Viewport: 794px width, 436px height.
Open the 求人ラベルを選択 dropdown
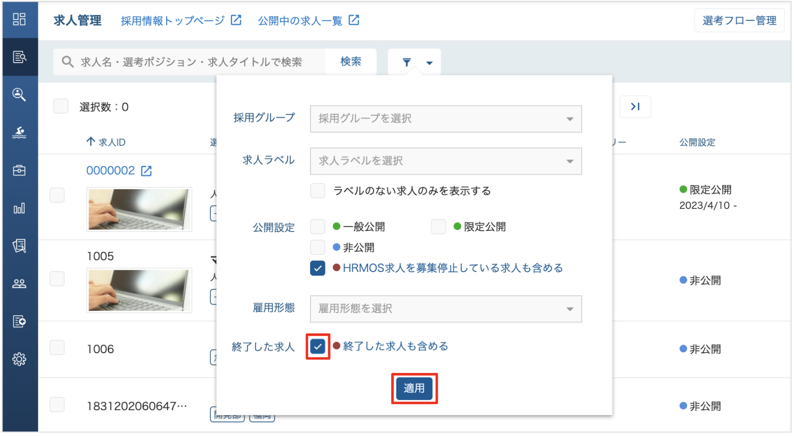point(446,162)
